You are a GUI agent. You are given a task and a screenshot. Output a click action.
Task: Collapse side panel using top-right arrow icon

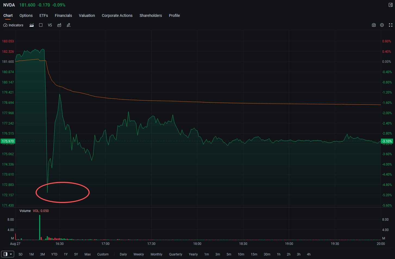[x=391, y=5]
